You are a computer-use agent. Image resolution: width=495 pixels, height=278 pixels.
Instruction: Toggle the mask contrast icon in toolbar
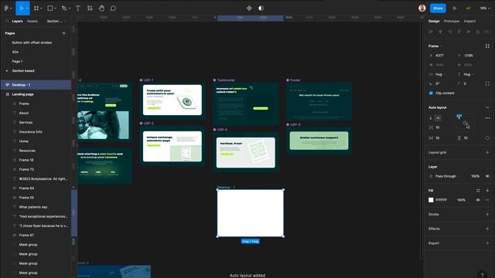click(x=261, y=8)
